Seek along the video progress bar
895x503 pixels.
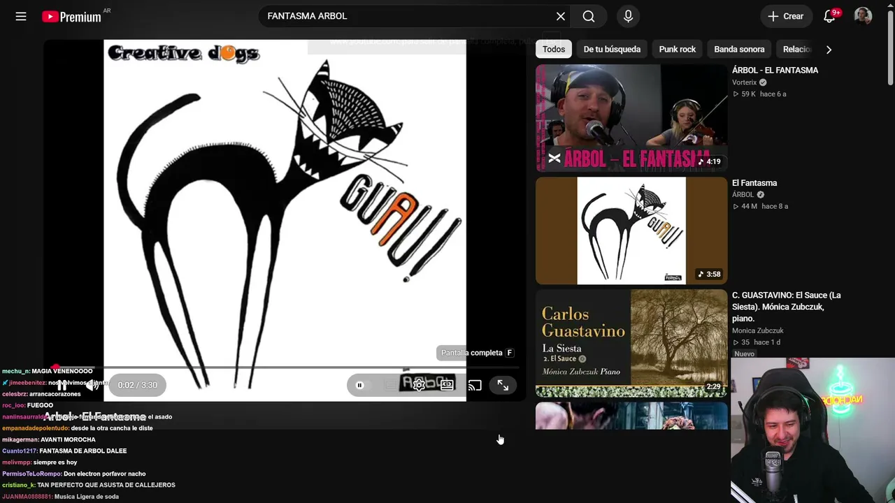285,367
